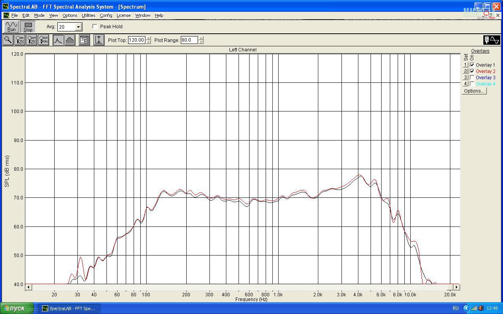
Task: Increase Plot Top with up arrow
Action: (x=148, y=38)
